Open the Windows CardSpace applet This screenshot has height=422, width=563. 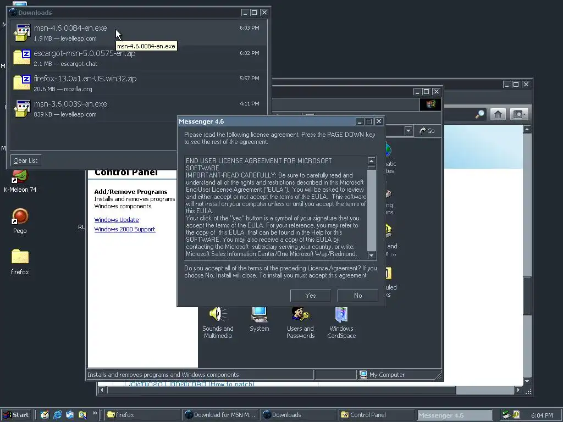coord(341,315)
